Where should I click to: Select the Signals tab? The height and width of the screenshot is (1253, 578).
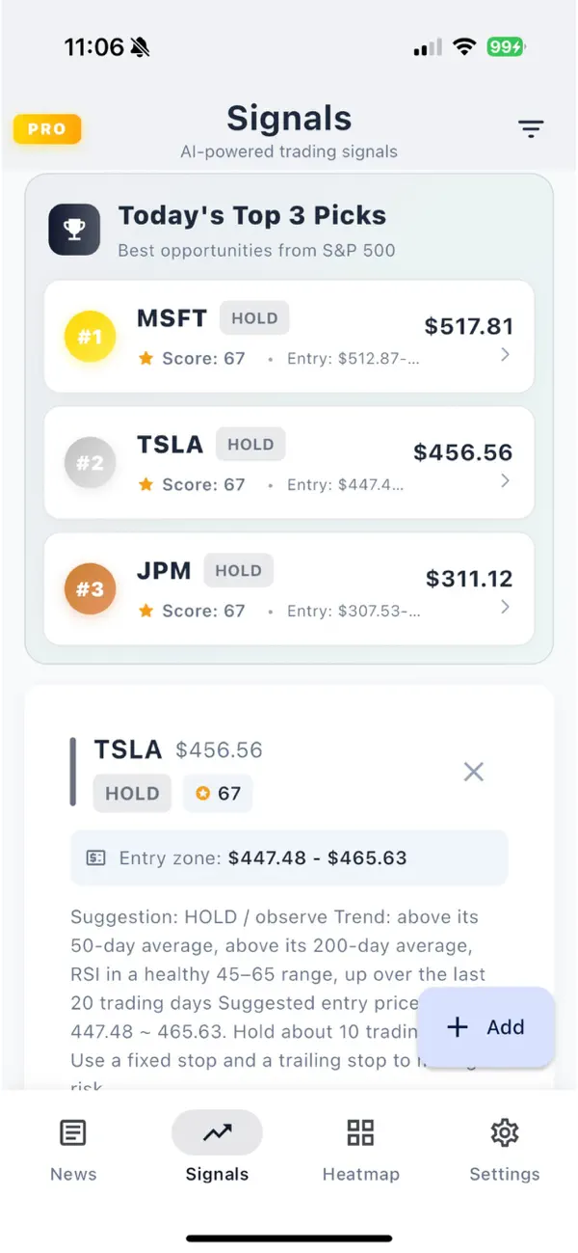click(217, 1150)
